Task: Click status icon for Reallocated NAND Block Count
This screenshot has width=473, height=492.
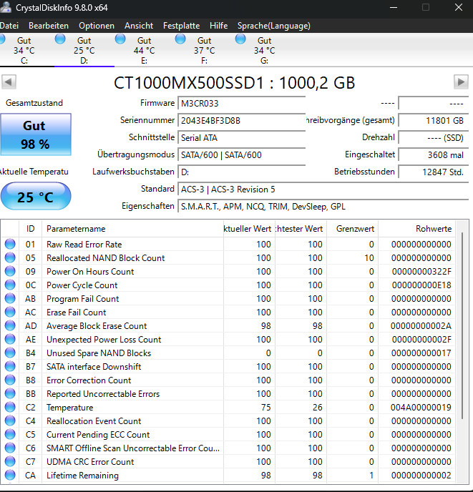Action: coord(10,257)
